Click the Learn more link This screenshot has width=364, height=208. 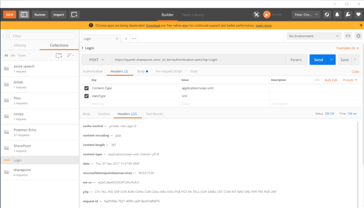[x=263, y=25]
